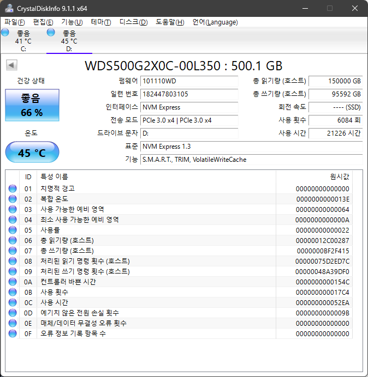
Task: Click power on hours value 21226 시간
Action: [335, 133]
